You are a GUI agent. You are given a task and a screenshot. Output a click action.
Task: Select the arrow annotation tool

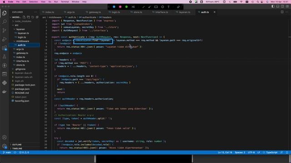150,7
